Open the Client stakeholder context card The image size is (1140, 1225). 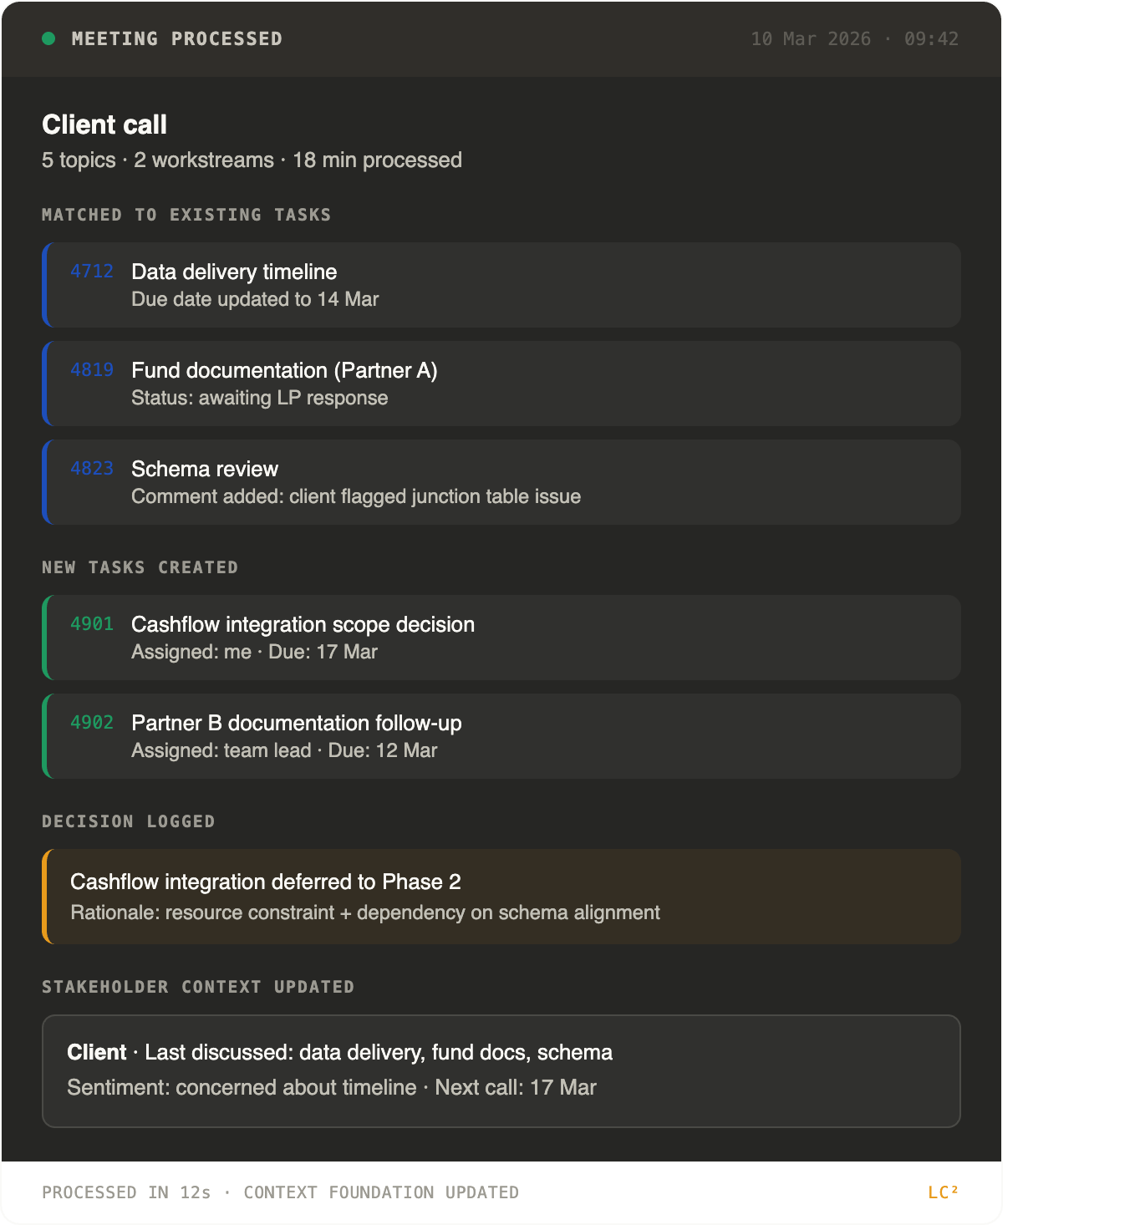[x=501, y=1070]
